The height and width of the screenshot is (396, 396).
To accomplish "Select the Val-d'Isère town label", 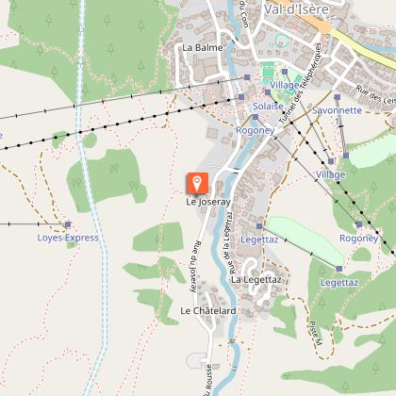I will click(x=296, y=9).
